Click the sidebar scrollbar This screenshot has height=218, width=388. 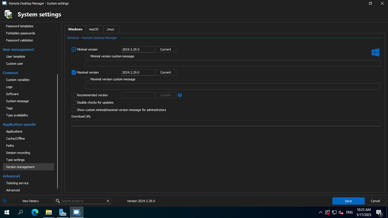tap(58, 131)
